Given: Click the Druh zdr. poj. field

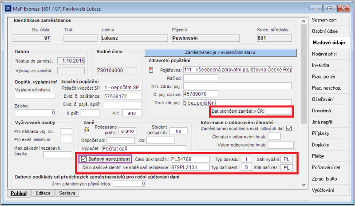Looking at the screenshot, I should point(237,103).
